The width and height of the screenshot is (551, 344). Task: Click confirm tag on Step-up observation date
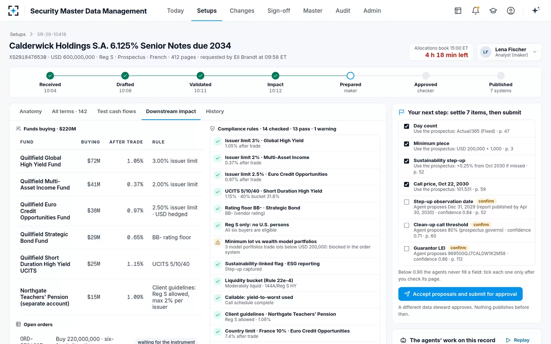click(x=486, y=201)
